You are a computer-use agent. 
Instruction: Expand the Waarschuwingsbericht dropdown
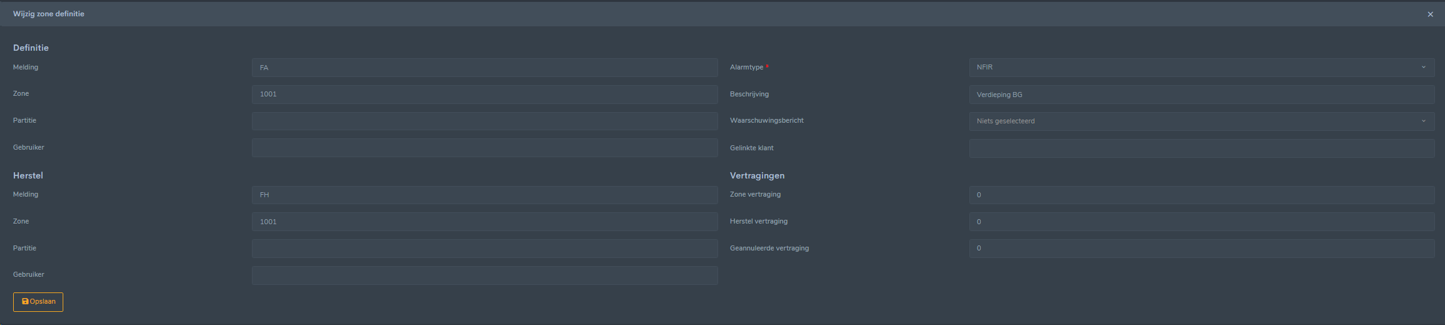click(x=1201, y=121)
